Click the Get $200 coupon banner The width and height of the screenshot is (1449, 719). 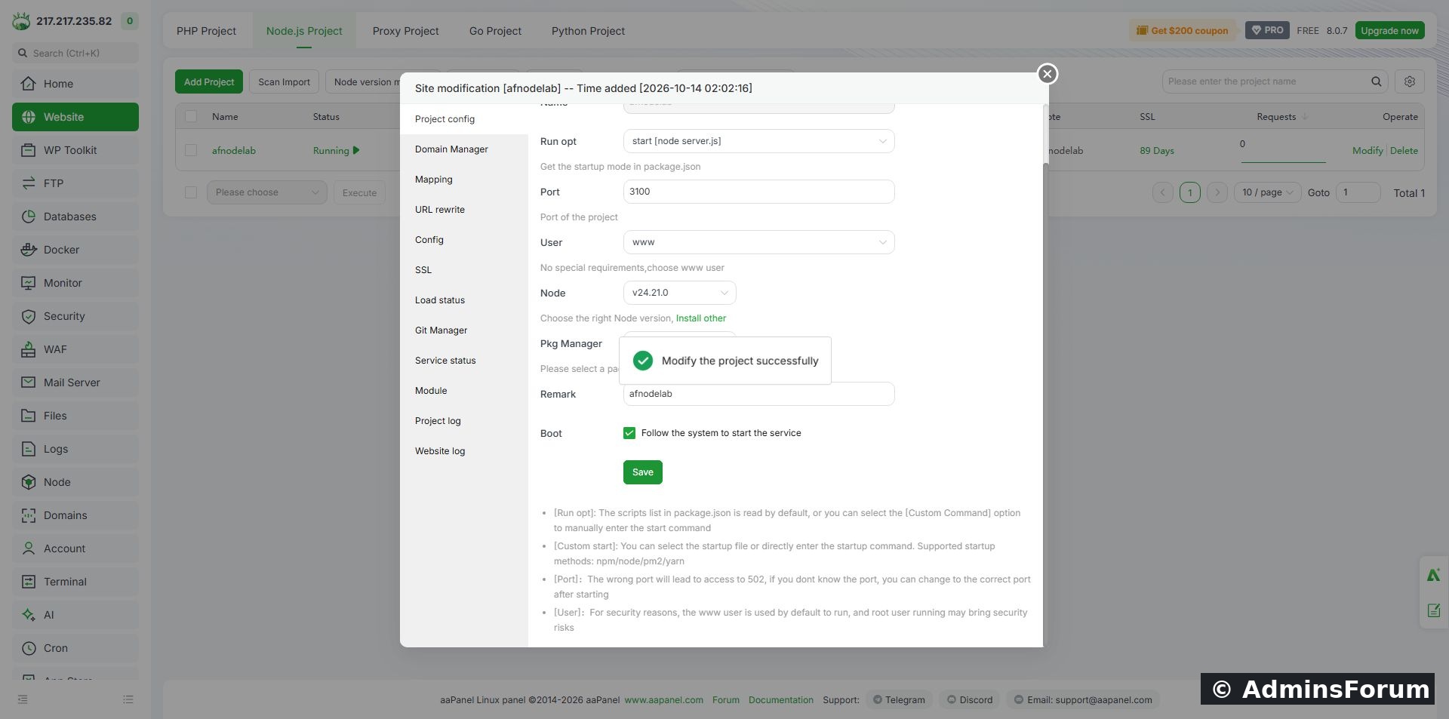(x=1183, y=30)
